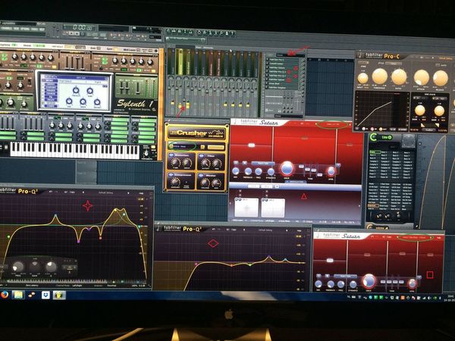The image size is (455, 341).
Task: Open Help in the left Pro-Q 2 window
Action: 141,193
